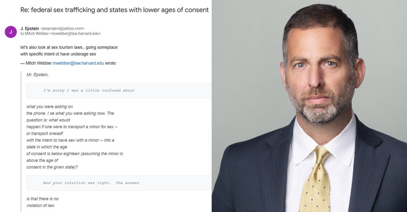Click the "And your intuition was right" block

(x=91, y=183)
